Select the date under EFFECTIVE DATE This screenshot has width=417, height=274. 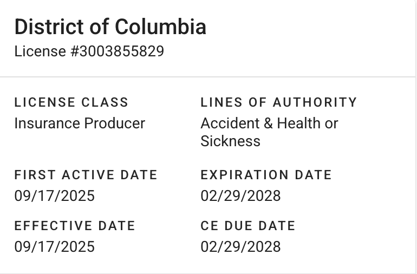[x=54, y=247]
